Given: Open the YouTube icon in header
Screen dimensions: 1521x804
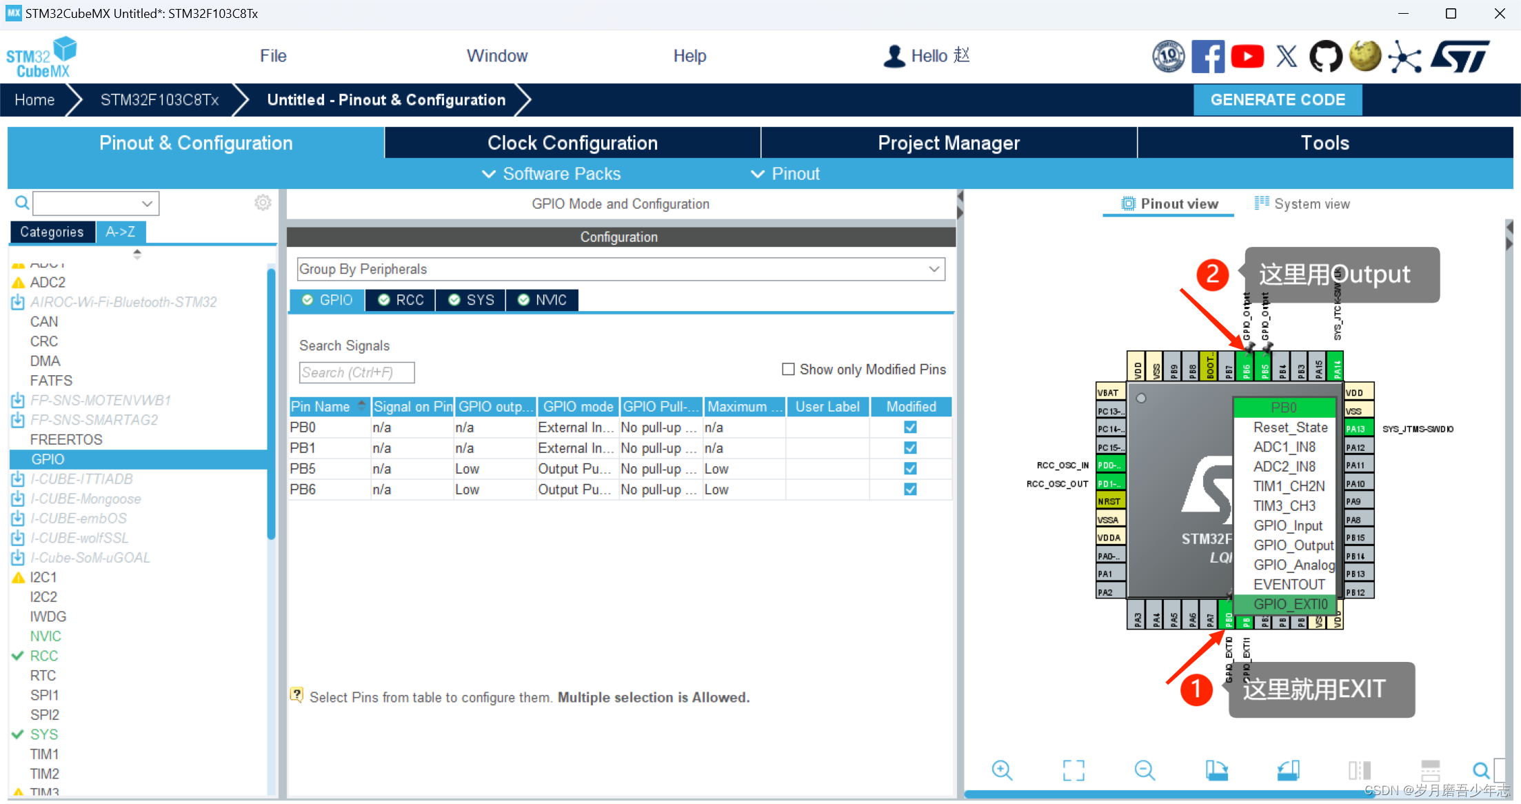Looking at the screenshot, I should [x=1247, y=57].
